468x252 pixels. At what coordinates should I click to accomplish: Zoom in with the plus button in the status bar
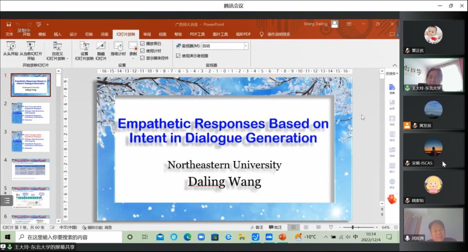(377, 227)
